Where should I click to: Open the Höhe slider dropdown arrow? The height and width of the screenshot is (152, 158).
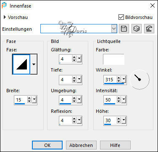click(124, 120)
